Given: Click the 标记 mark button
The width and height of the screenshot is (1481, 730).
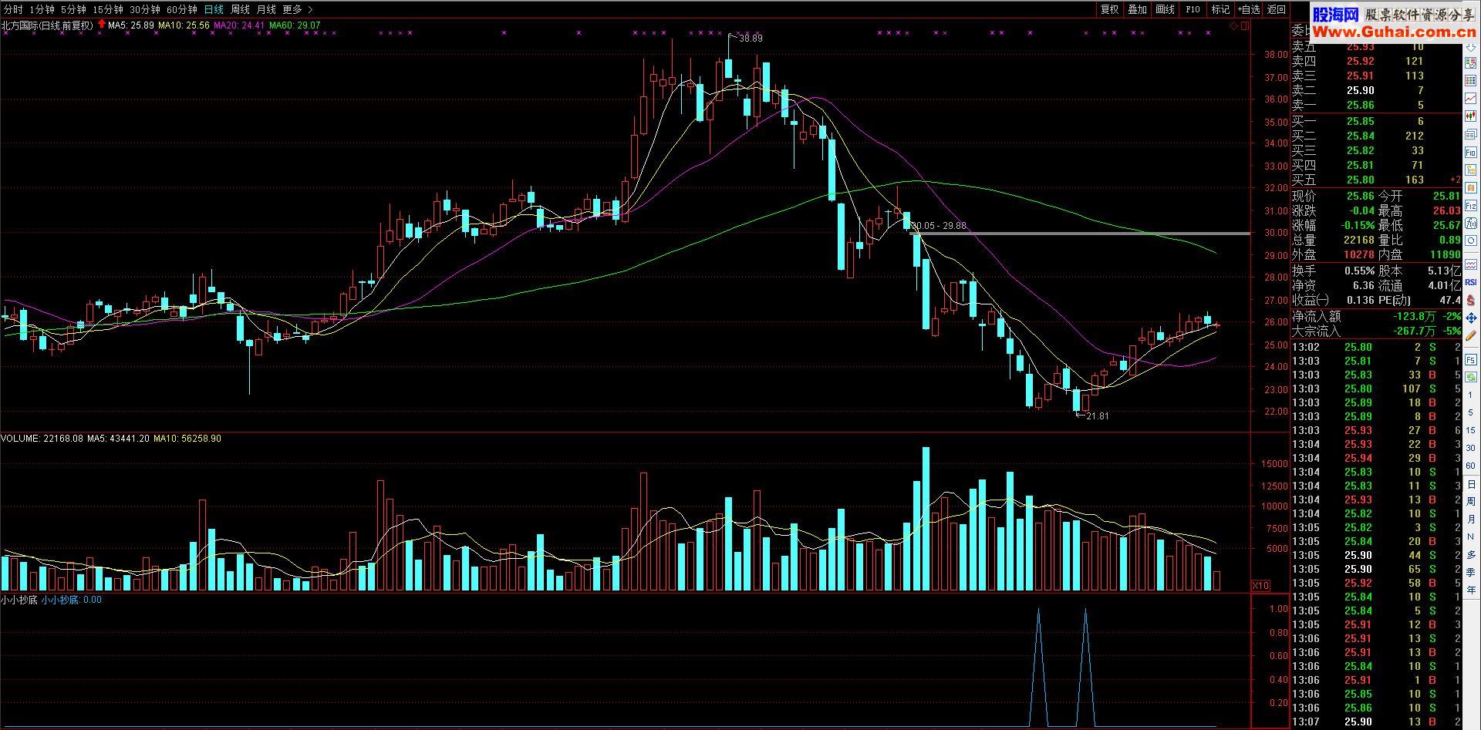Looking at the screenshot, I should click(1220, 9).
